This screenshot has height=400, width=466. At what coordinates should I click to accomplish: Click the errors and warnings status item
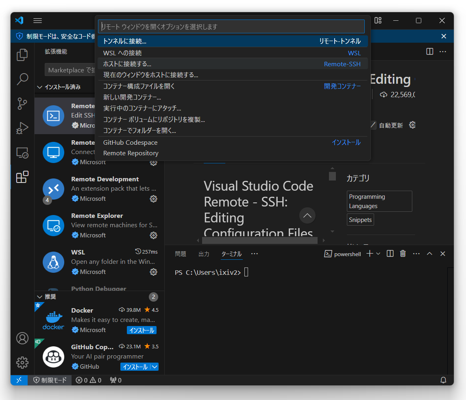89,380
